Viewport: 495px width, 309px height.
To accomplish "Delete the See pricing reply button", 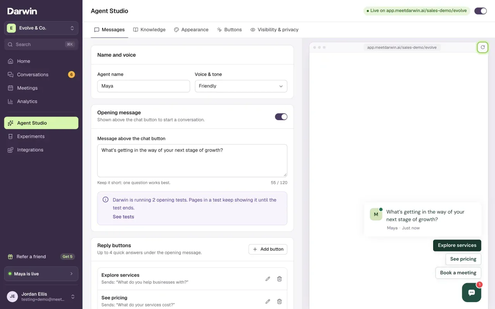I will [x=280, y=301].
